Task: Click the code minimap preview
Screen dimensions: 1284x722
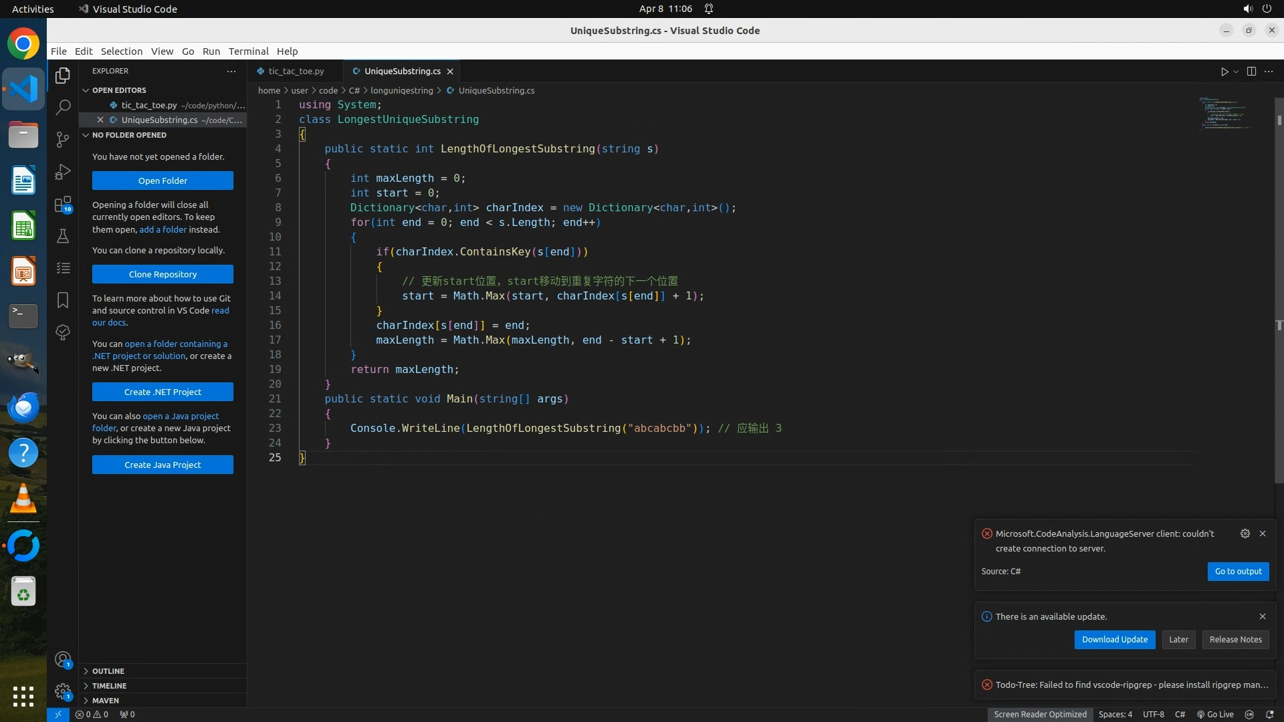Action: click(x=1224, y=114)
